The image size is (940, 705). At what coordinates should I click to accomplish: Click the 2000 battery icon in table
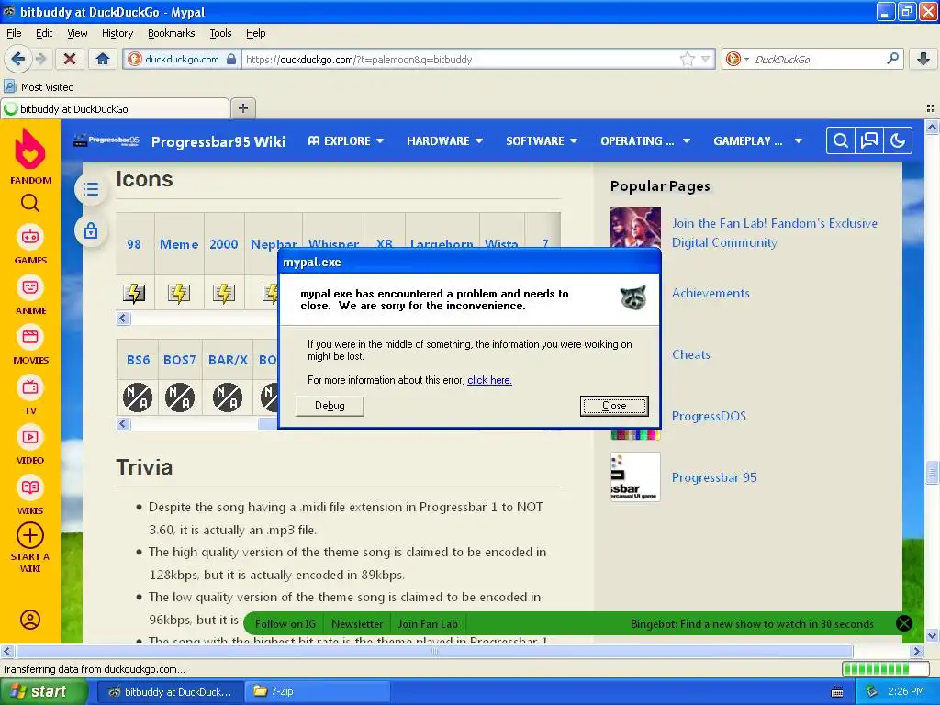pos(224,293)
